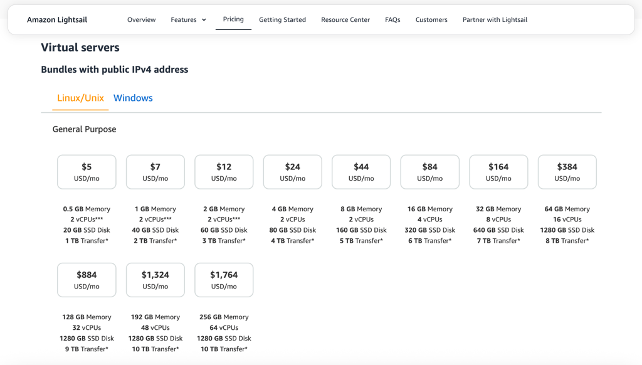Click the 1 GB Memory text
Viewport: 642px width, 365px height.
click(x=155, y=209)
